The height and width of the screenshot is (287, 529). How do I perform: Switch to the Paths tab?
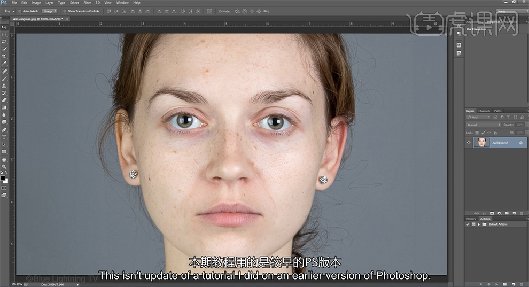497,111
